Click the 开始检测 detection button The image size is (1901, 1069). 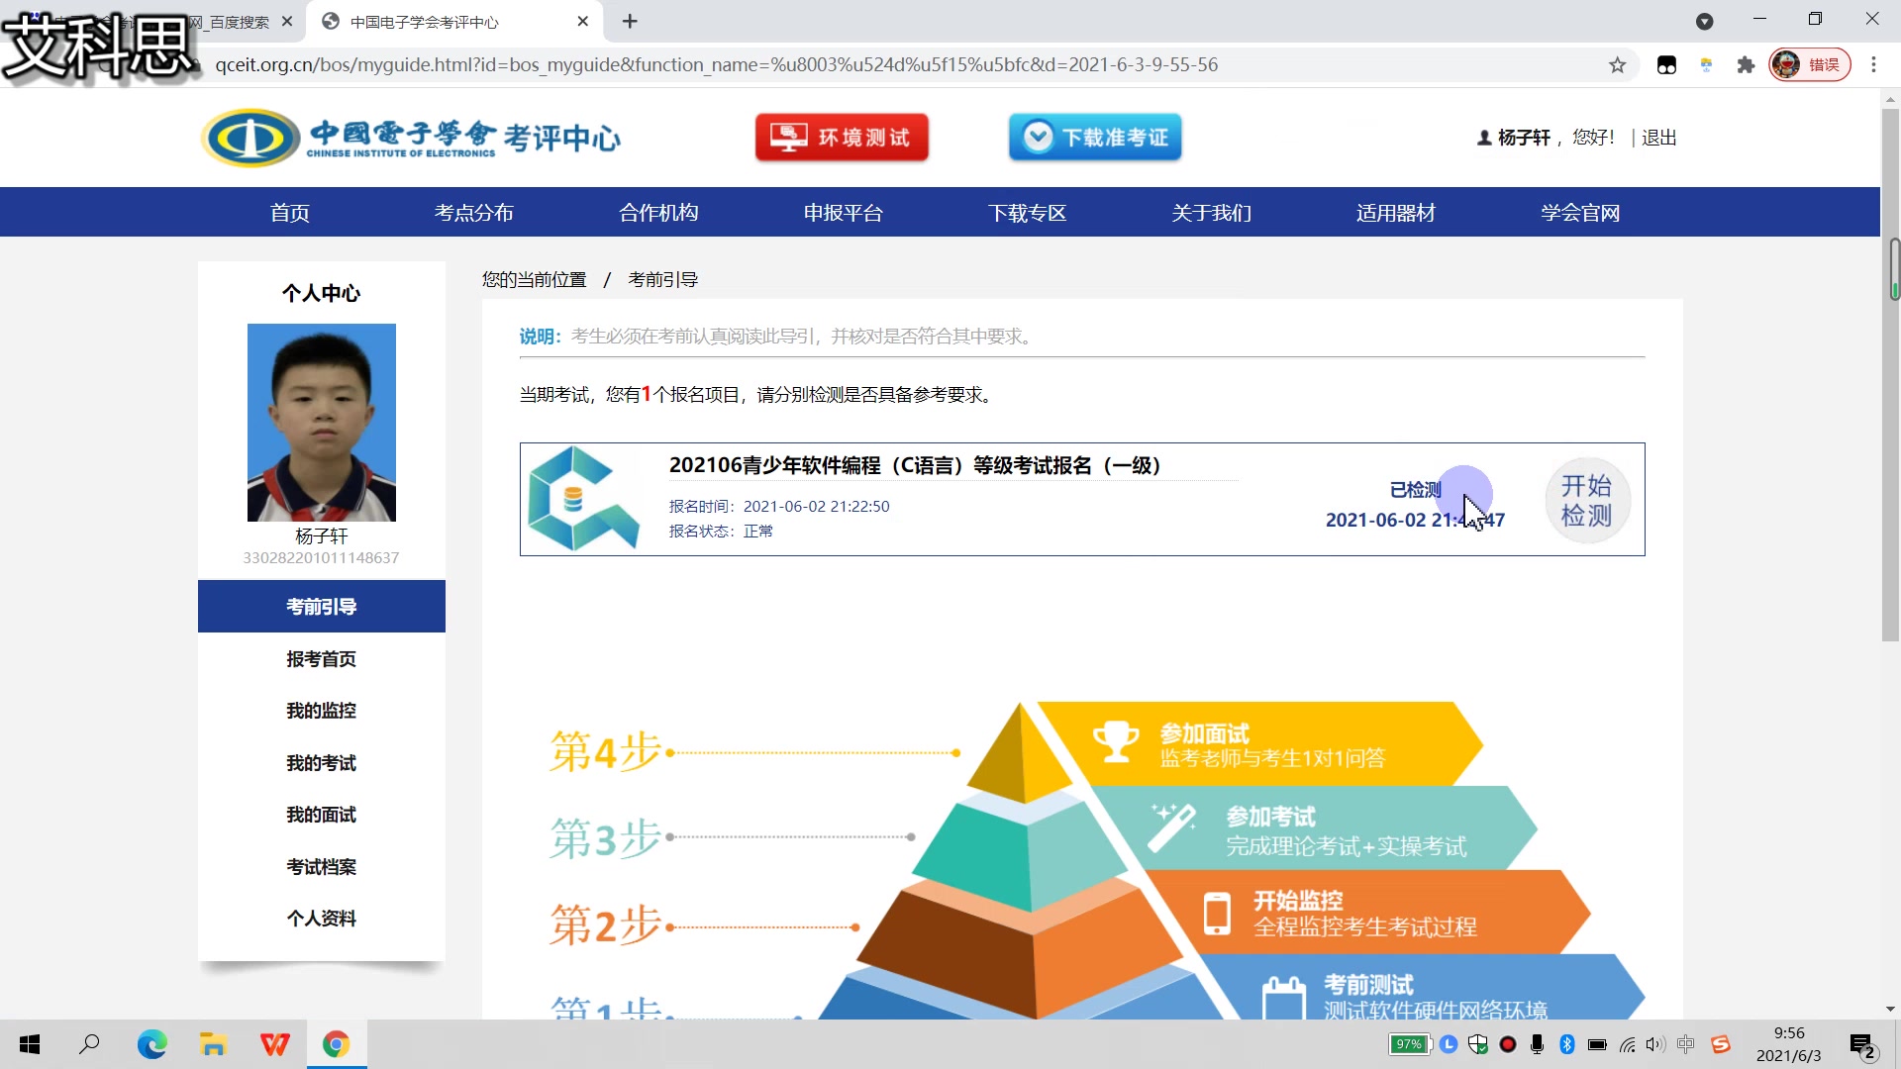pyautogui.click(x=1586, y=500)
